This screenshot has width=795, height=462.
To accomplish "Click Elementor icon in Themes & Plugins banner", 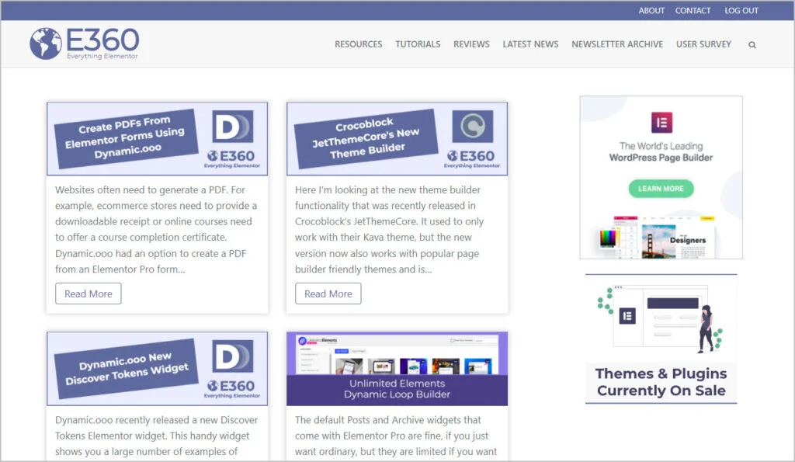I will [627, 315].
